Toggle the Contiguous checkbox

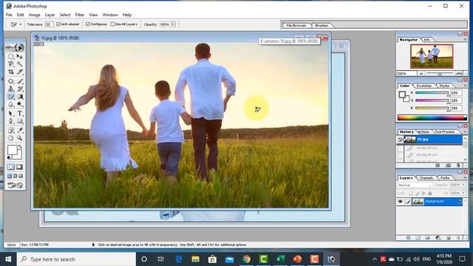pos(88,24)
